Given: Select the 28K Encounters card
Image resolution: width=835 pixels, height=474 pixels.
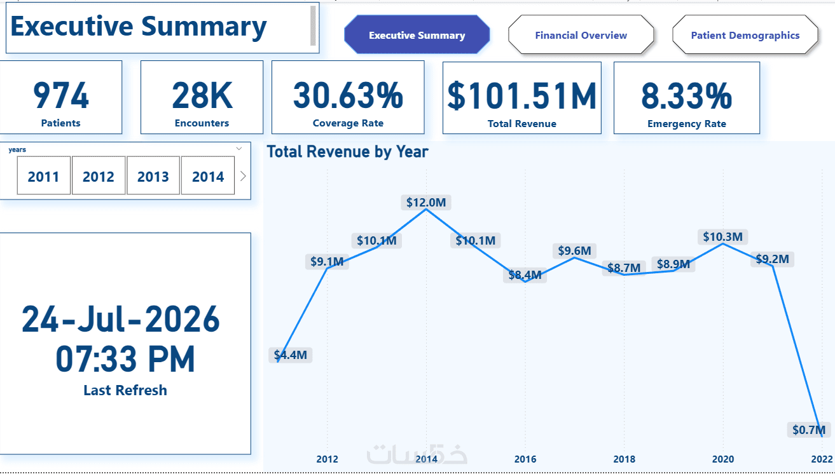Looking at the screenshot, I should (x=202, y=97).
